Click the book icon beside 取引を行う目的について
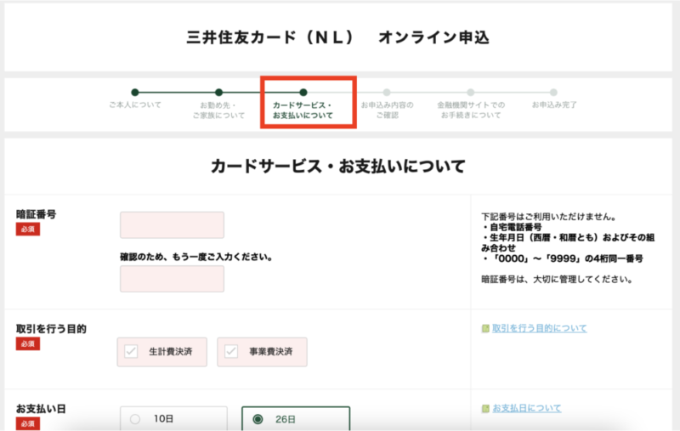The image size is (680, 431). pyautogui.click(x=485, y=329)
